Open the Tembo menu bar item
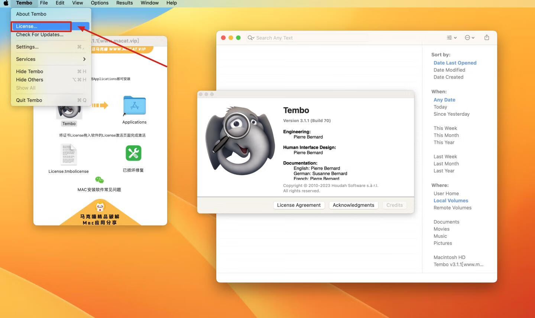535x318 pixels. tap(24, 3)
